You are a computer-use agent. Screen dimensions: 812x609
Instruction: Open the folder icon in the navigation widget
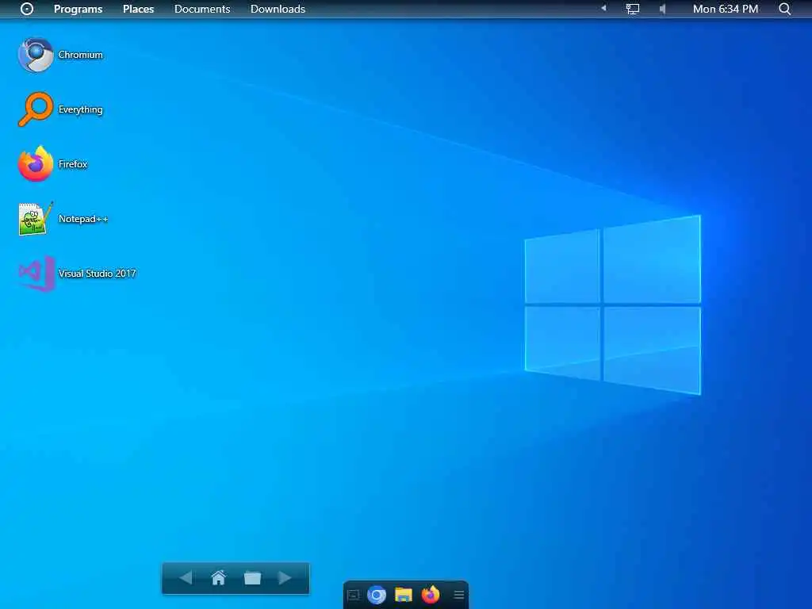(252, 577)
